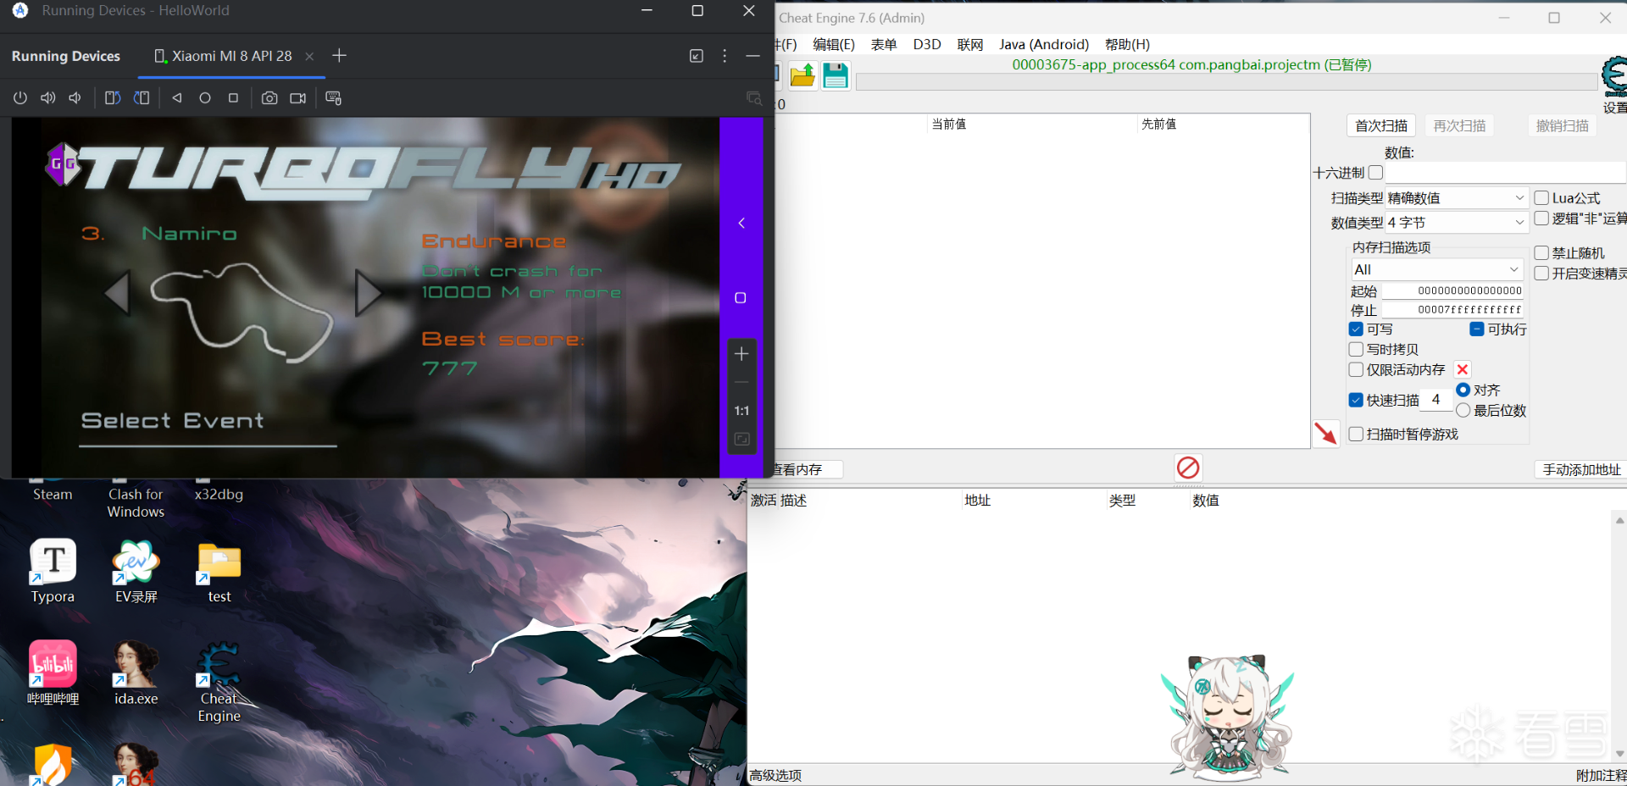This screenshot has height=786, width=1627.
Task: Click the Running Devices dock-mode icon
Action: click(x=697, y=56)
